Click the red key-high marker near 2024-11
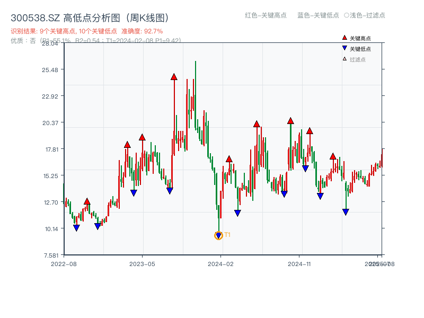The height and width of the screenshot is (318, 424). pyautogui.click(x=290, y=121)
